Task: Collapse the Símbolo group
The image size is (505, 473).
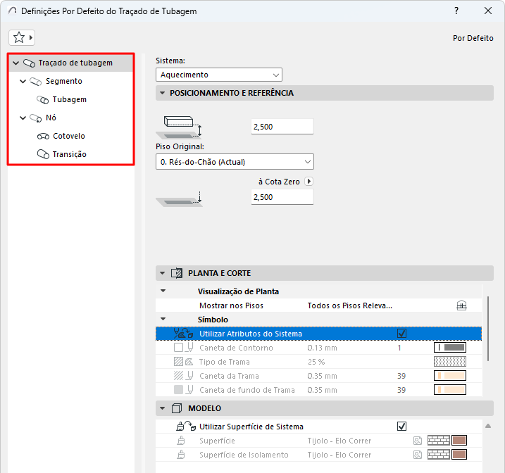Action: tap(163, 319)
